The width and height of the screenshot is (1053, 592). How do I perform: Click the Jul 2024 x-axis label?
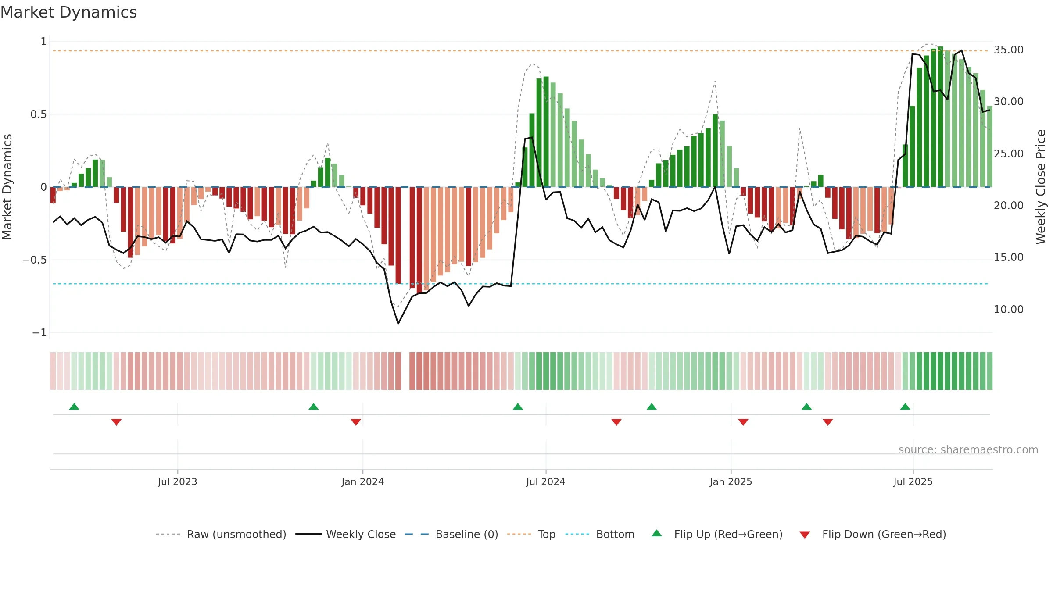click(546, 481)
